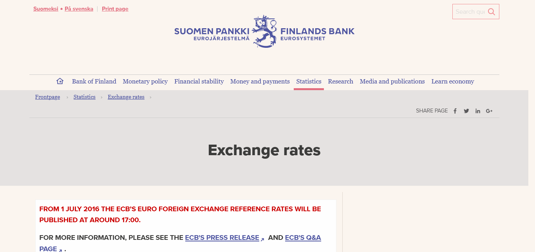Share page on Google Plus
The height and width of the screenshot is (252, 535).
click(x=489, y=111)
